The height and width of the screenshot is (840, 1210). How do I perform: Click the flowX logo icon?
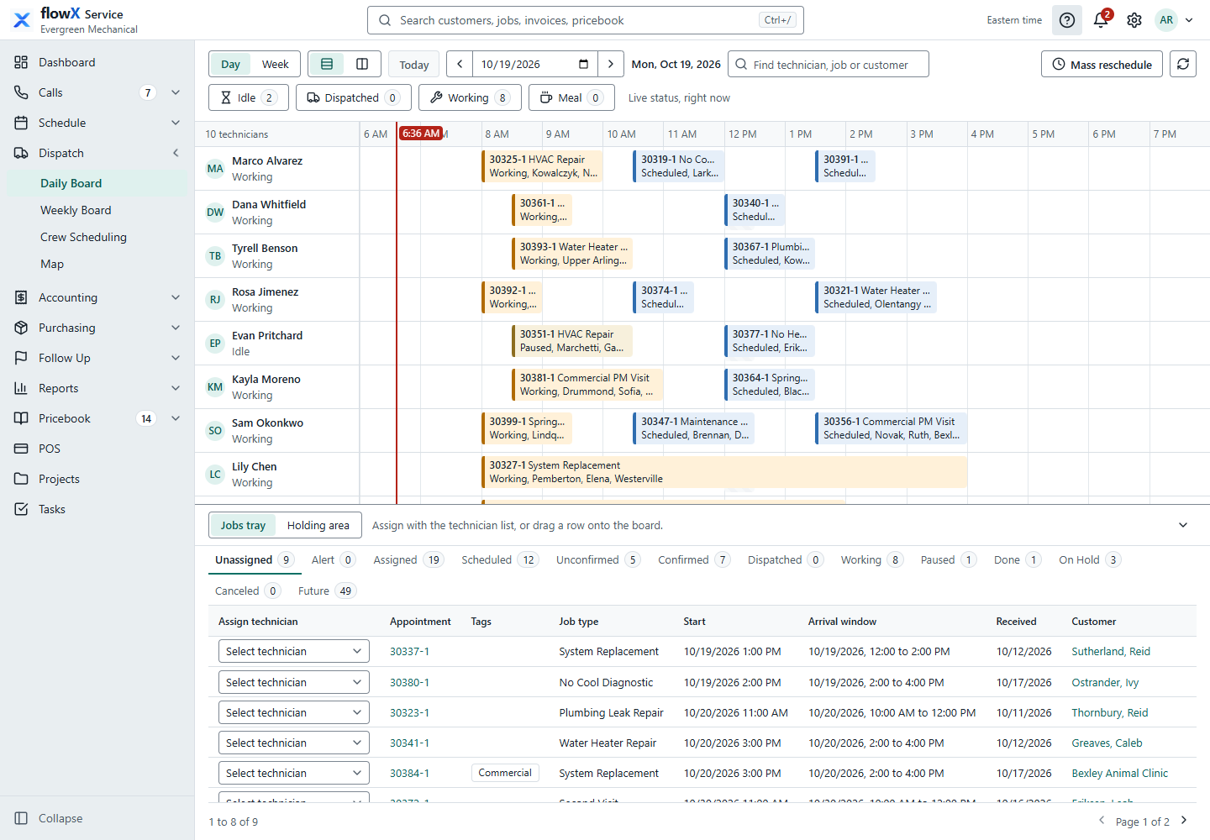[x=22, y=19]
